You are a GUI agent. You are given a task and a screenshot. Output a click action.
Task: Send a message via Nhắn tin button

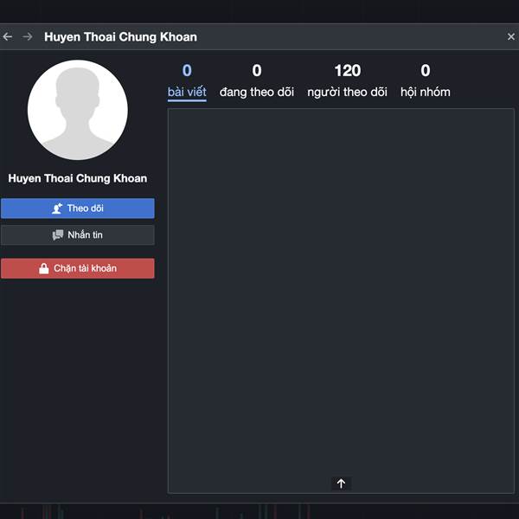coord(78,235)
